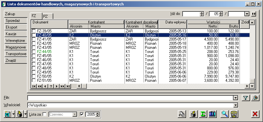This screenshot has height=122, width=263.
Task: Click the blue books icon
Action: pos(213,114)
